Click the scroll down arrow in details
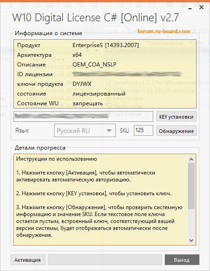Image resolution: width=210 pixels, height=271 pixels. tap(192, 240)
